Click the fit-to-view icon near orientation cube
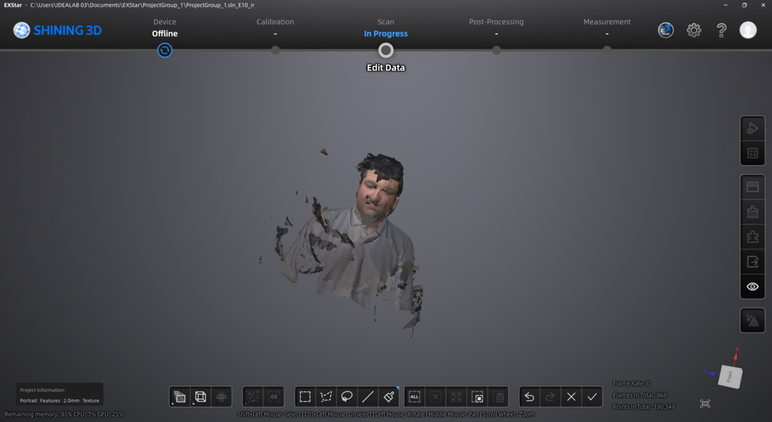The width and height of the screenshot is (772, 422). pyautogui.click(x=705, y=404)
